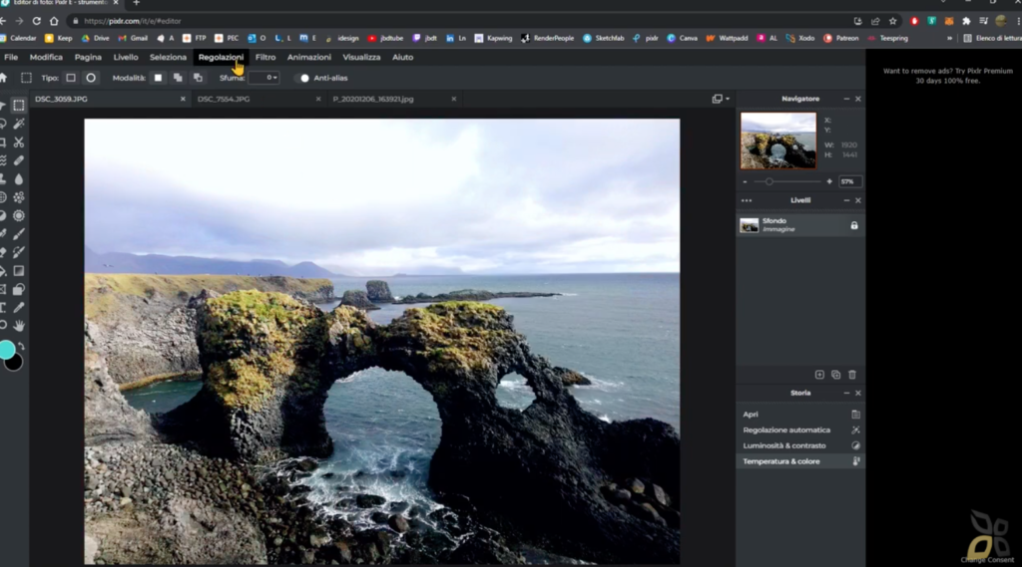Viewport: 1022px width, 567px height.
Task: Set Modalità to new selection
Action: click(x=158, y=78)
